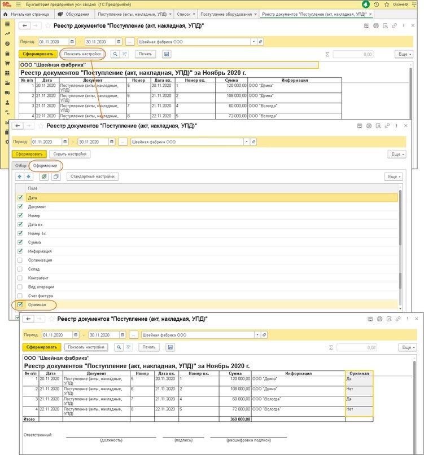424x455 pixels.
Task: Click the printer icon in bottom report header
Action: point(379,319)
